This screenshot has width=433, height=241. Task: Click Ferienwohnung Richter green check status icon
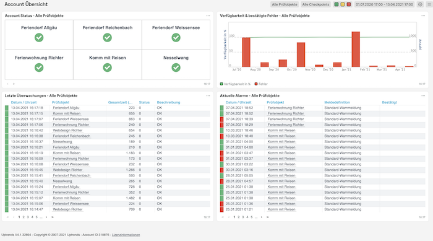pyautogui.click(x=39, y=68)
